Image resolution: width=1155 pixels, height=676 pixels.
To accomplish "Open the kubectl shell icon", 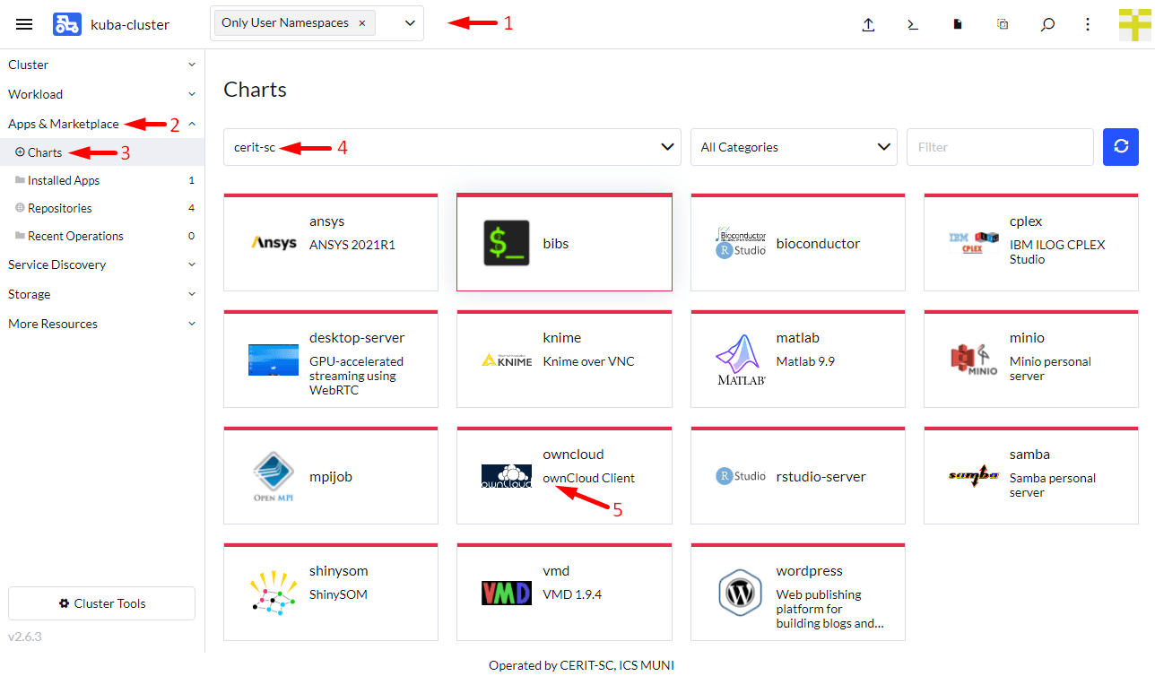I will [x=912, y=25].
